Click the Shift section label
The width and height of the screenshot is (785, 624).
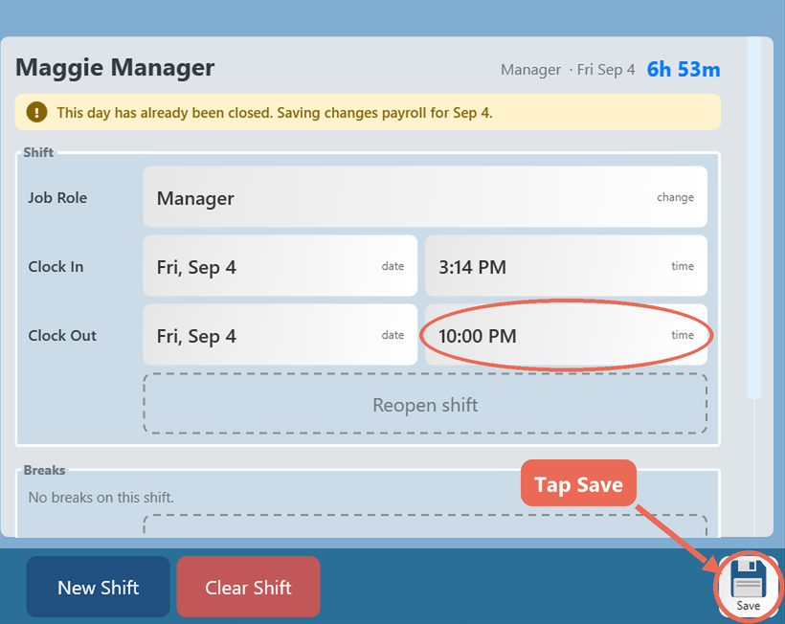tap(38, 152)
